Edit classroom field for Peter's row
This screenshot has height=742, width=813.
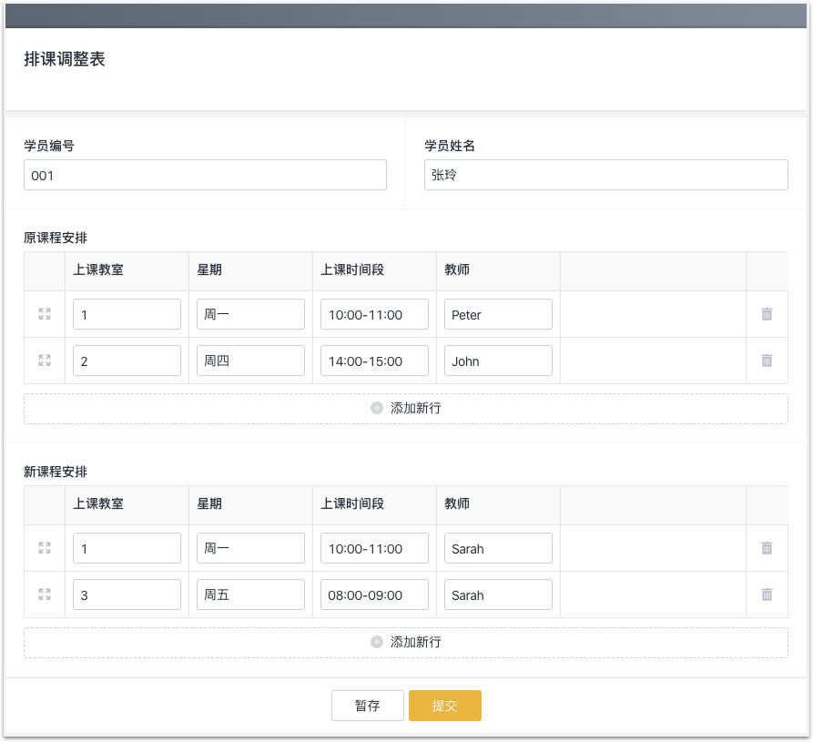coord(127,314)
